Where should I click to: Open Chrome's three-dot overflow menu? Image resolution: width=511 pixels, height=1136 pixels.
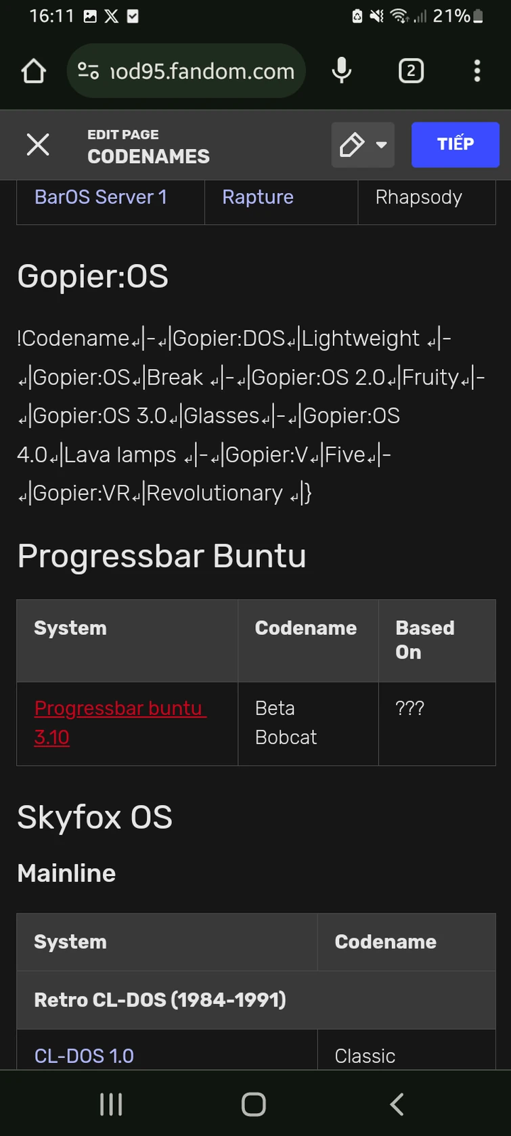(477, 70)
